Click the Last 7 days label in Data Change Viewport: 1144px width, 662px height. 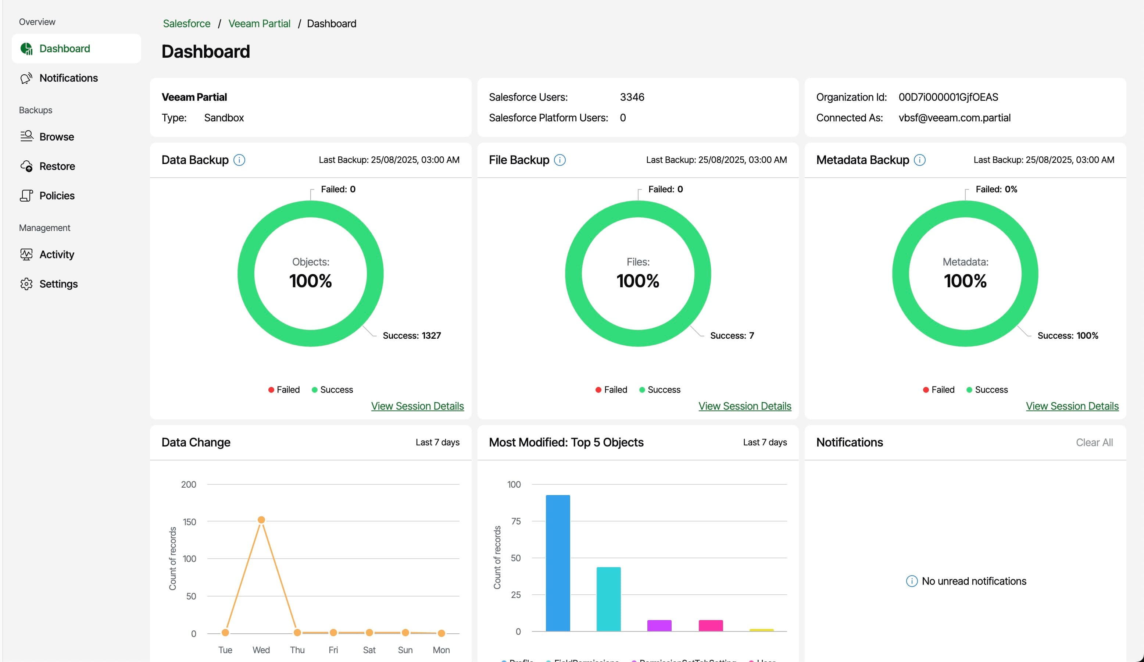(437, 442)
